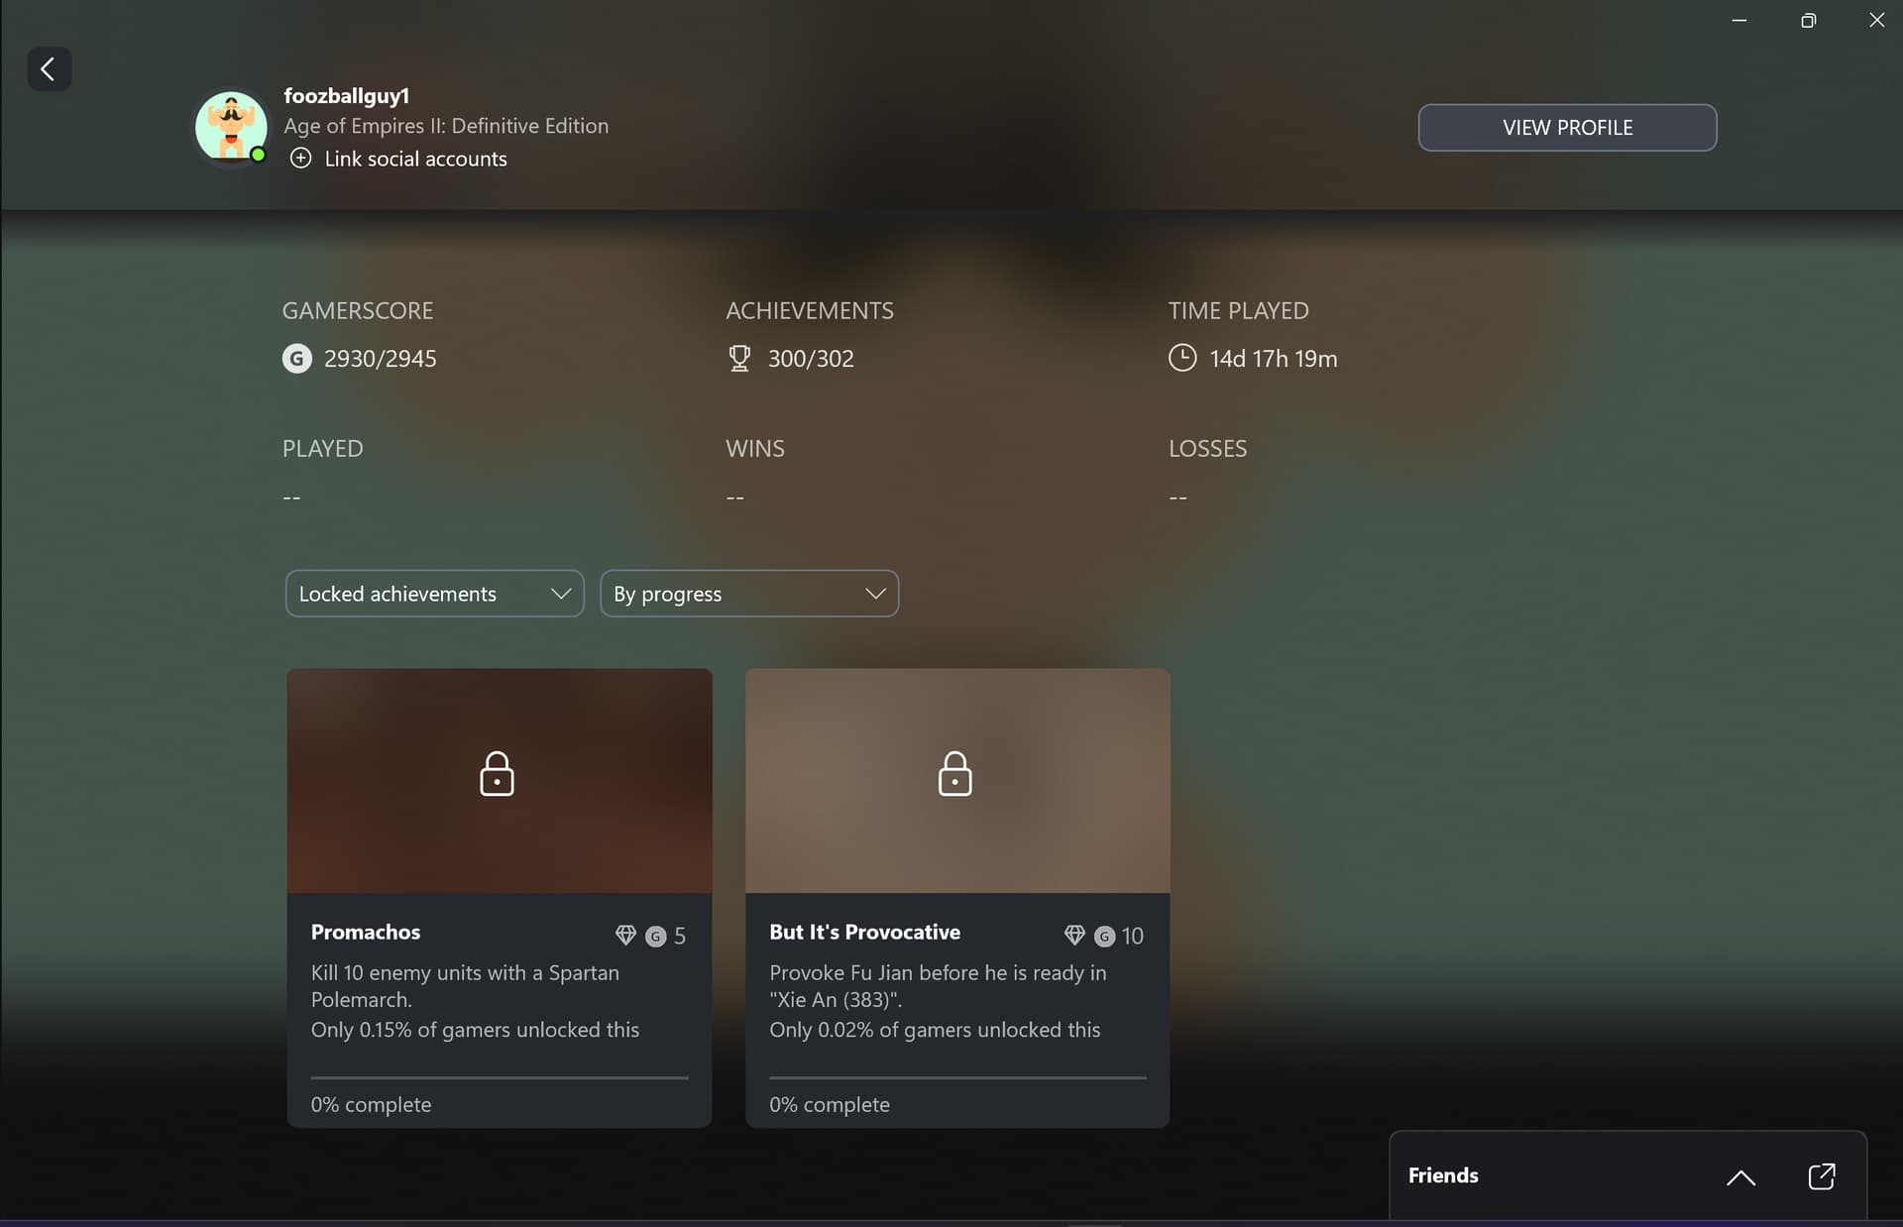Click the plus icon beside Link social accounts

(x=300, y=159)
